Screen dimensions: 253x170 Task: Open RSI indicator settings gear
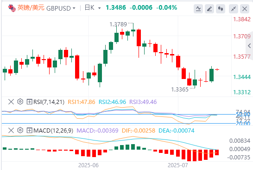(20, 102)
